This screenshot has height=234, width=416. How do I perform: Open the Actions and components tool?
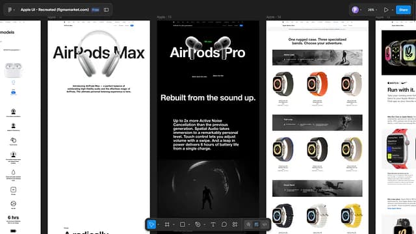coord(235,224)
